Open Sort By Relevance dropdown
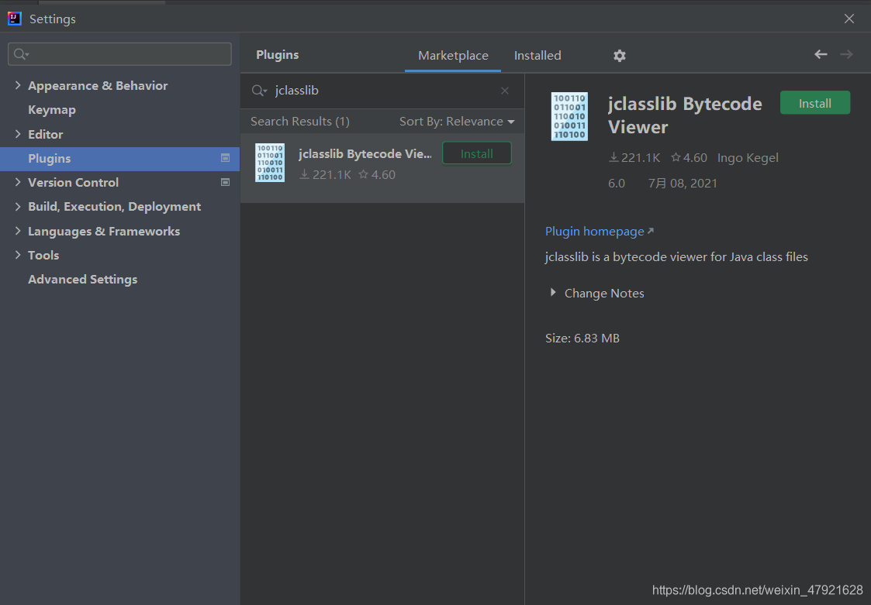 (x=457, y=122)
